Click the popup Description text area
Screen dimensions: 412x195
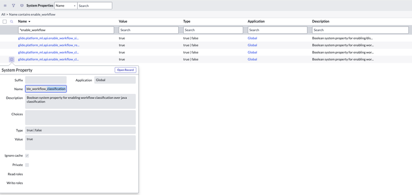tap(80, 101)
